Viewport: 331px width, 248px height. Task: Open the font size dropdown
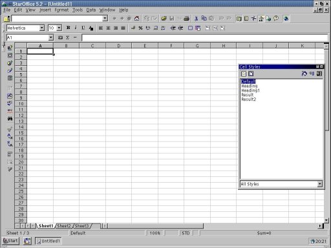coord(59,28)
